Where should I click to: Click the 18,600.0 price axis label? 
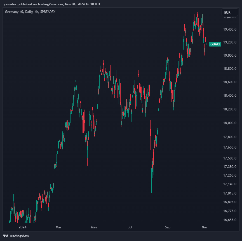230,82
